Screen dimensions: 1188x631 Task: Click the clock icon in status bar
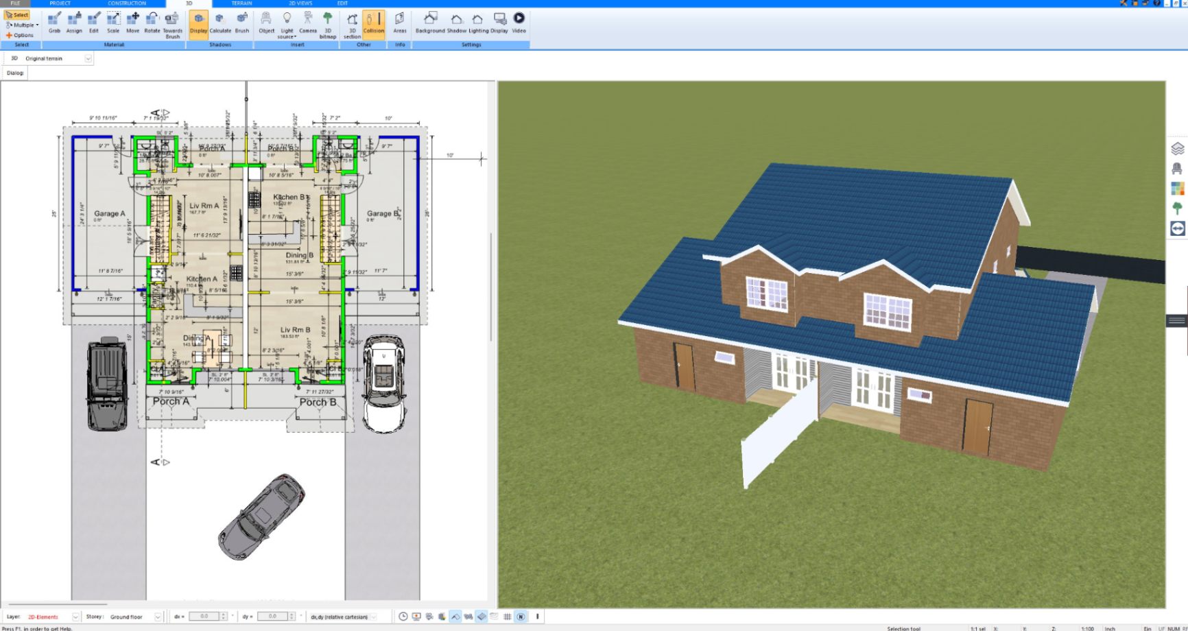coord(403,617)
